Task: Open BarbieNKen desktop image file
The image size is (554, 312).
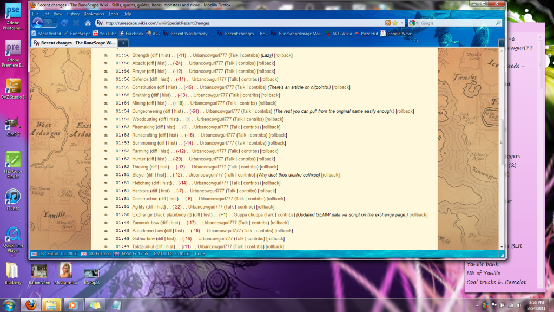Action: point(39,274)
